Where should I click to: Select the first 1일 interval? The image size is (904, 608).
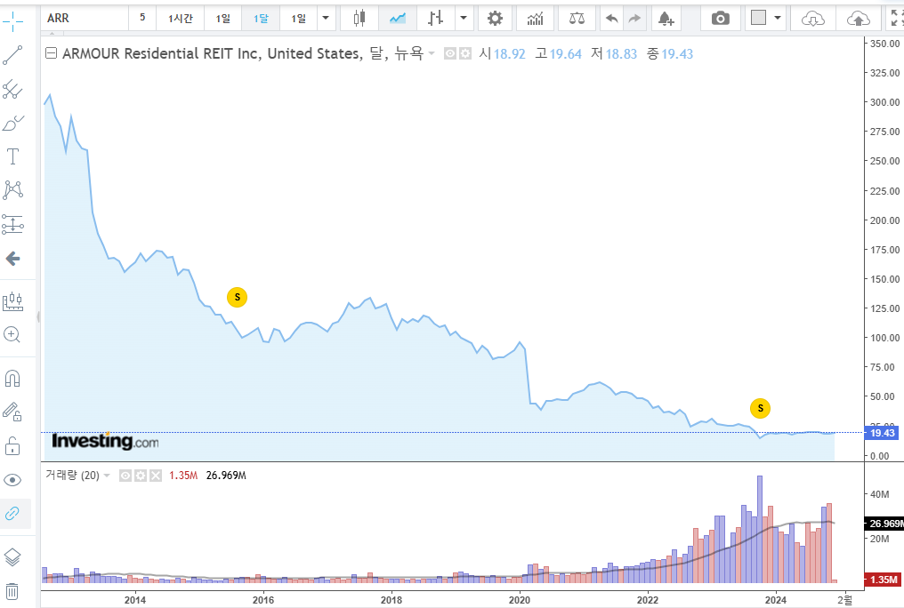223,19
